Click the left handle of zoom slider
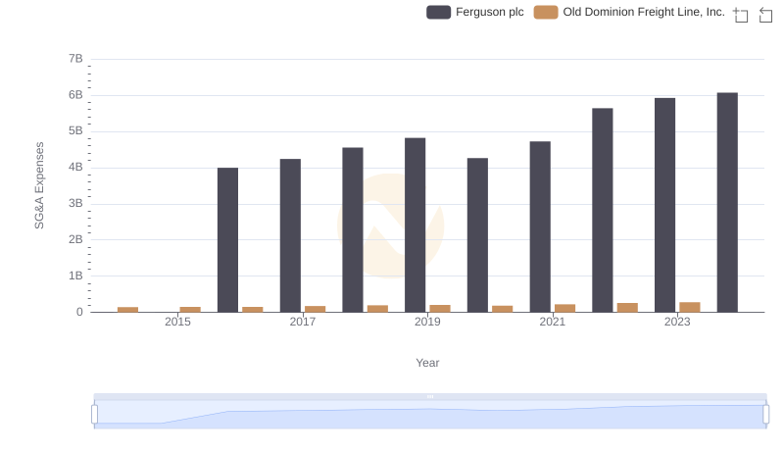Screen dimensions: 784x452 click(x=94, y=415)
